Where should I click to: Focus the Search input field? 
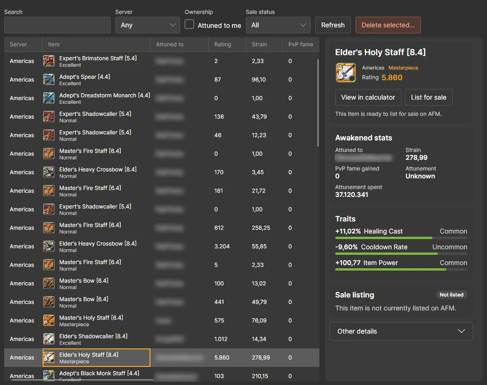pyautogui.click(x=57, y=25)
